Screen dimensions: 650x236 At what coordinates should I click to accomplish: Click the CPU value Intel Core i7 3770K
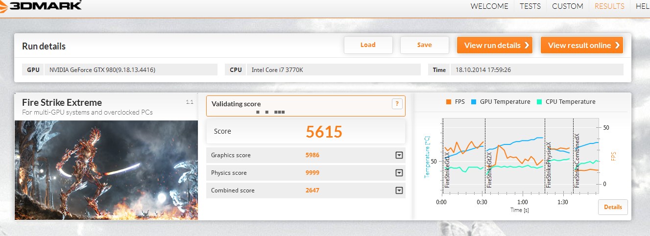coord(277,70)
